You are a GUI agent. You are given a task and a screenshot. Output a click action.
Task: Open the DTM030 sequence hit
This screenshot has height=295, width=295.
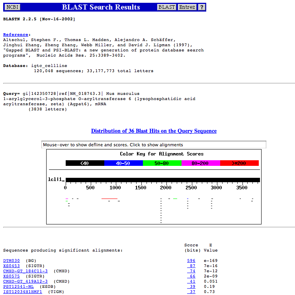[x=11, y=261]
